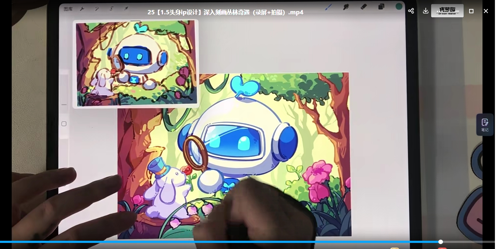Click the download icon in player header
The image size is (496, 249).
coord(425,11)
